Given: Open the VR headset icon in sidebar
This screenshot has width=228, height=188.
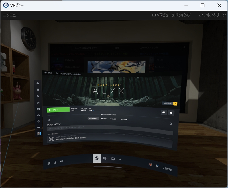Looking at the screenshot, I should coord(39,127).
